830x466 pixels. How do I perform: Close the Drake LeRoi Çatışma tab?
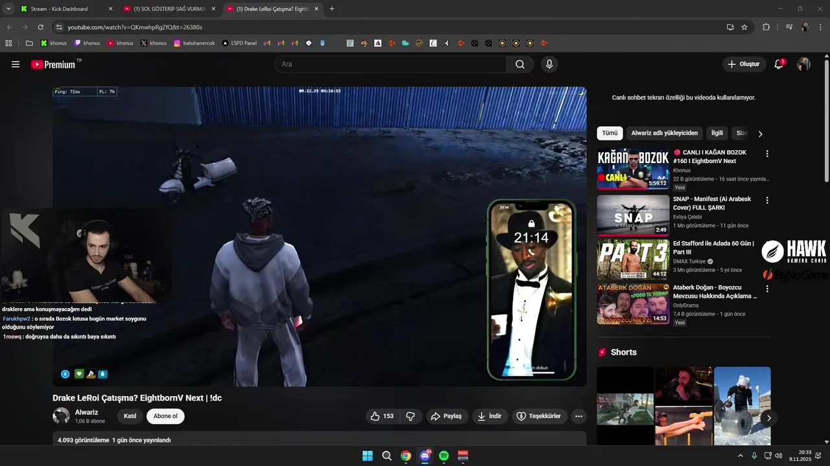pos(316,9)
